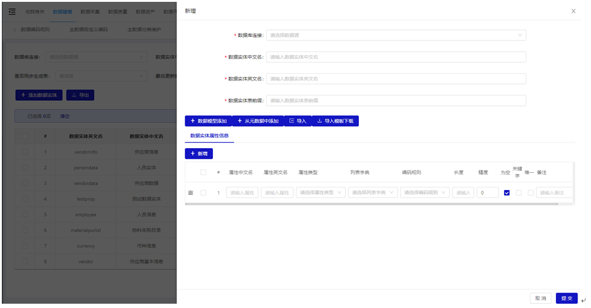Switch to the 主数据分类维护 tab
The width and height of the screenshot is (591, 308).
point(144,30)
